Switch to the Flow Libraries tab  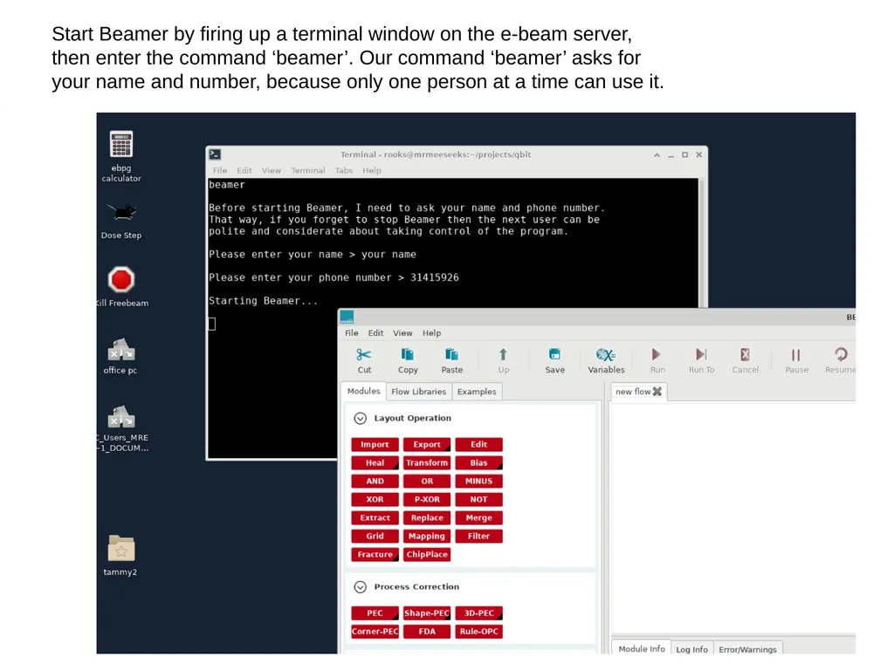coord(418,392)
